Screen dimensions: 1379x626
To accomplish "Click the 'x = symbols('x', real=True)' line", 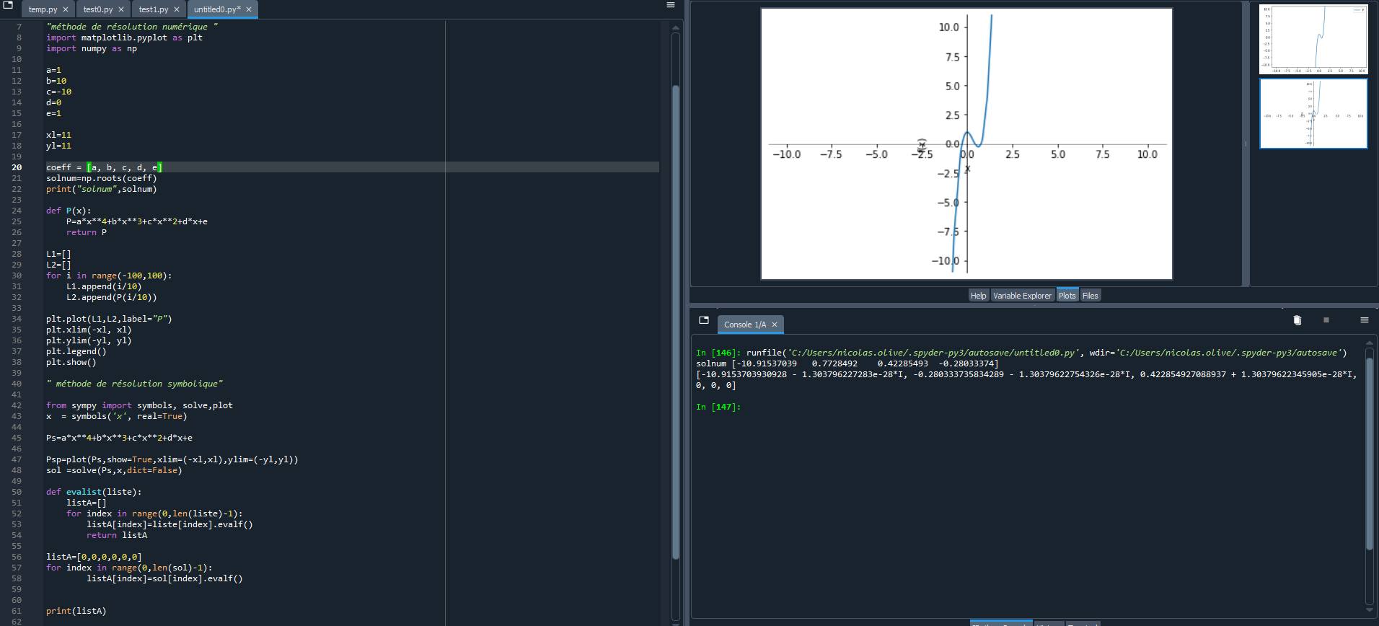I will point(116,416).
